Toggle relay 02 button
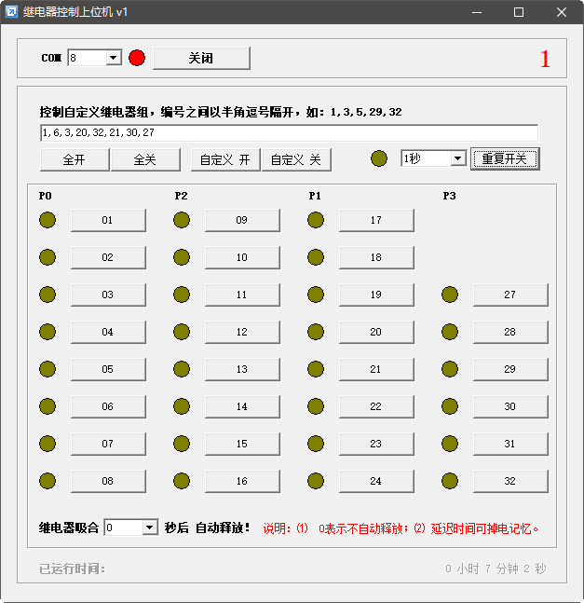Viewport: 584px width, 603px height. [x=108, y=257]
